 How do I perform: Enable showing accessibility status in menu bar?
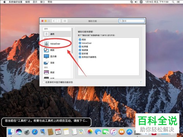[44, 82]
